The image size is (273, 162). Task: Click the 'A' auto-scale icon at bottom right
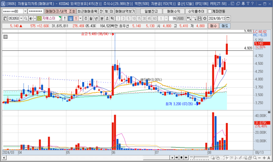269,158
